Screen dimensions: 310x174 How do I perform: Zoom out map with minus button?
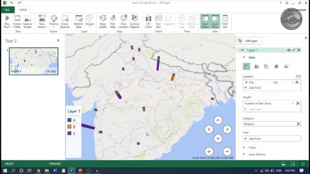(x=227, y=151)
